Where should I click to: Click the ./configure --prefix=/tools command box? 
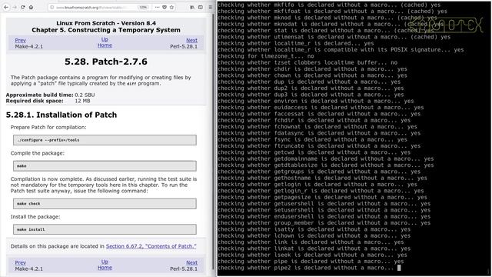[105, 140]
